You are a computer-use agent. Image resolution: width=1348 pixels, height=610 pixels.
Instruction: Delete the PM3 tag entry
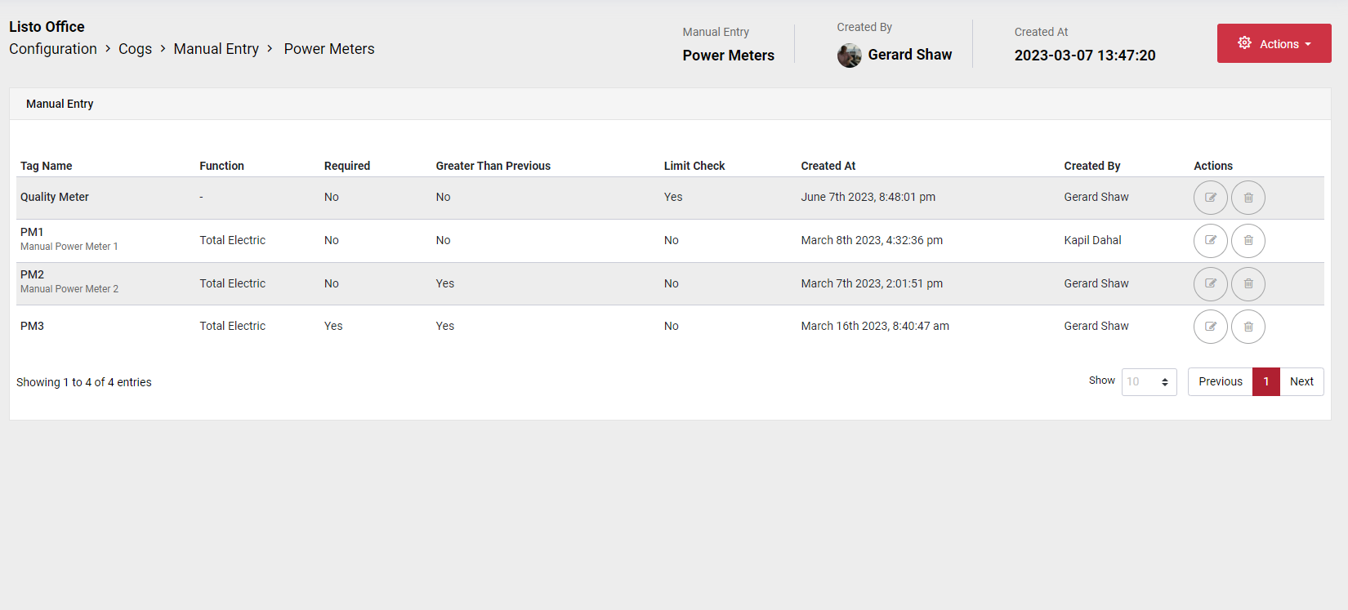(1248, 327)
